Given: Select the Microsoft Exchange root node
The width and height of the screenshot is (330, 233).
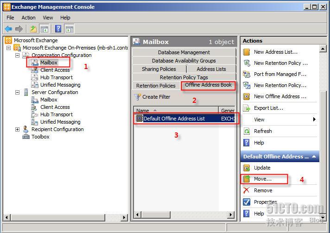Looking at the screenshot, I should coord(36,40).
